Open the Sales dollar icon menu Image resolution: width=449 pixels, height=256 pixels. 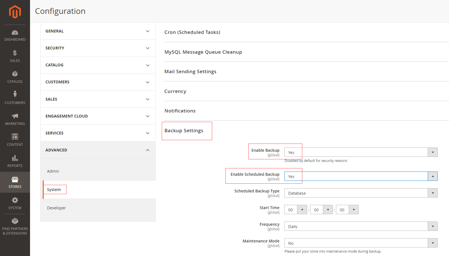(x=15, y=53)
